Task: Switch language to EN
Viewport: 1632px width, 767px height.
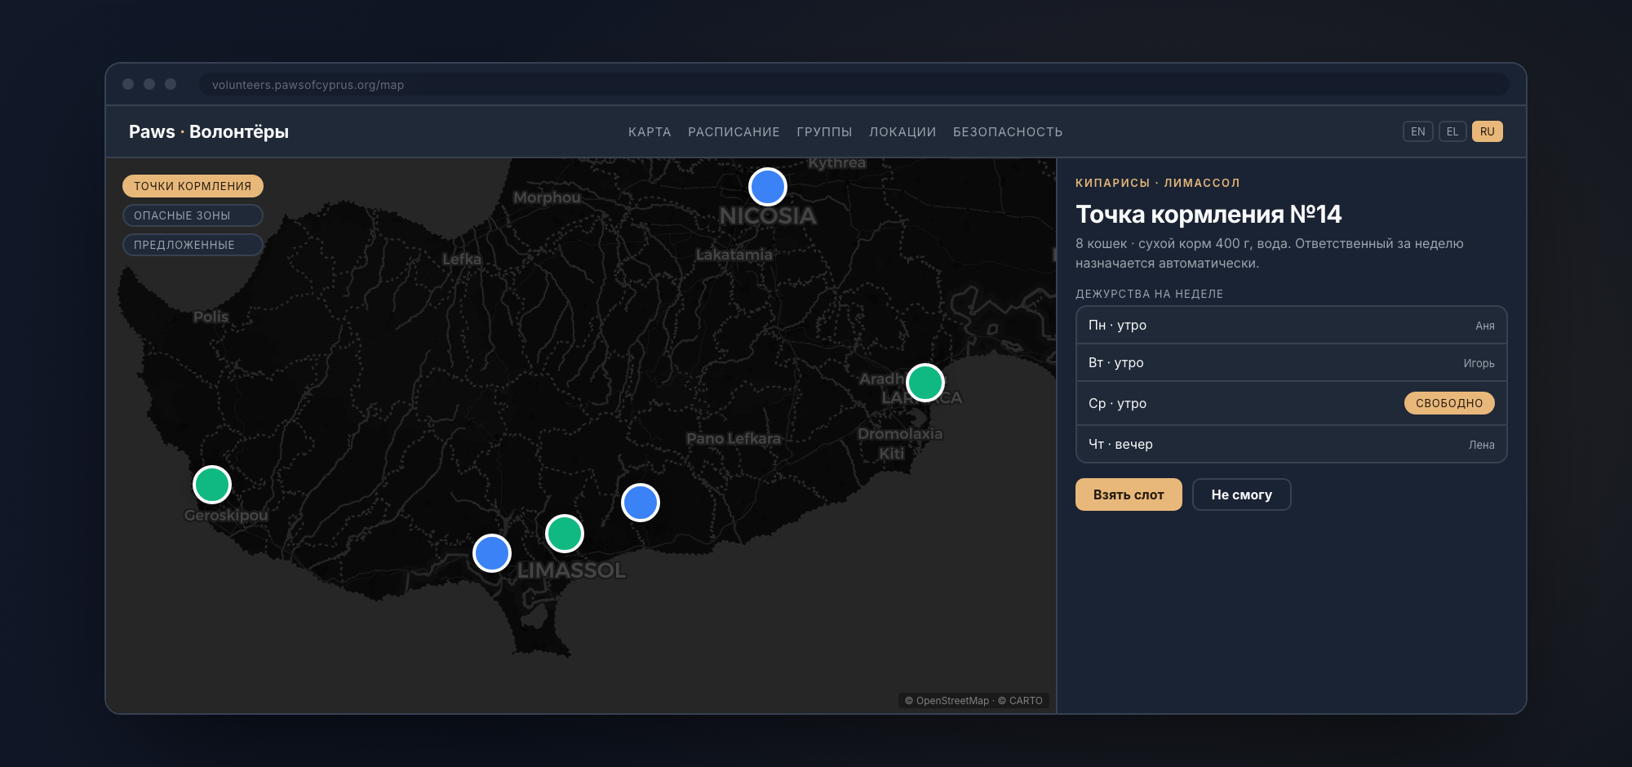Action: pyautogui.click(x=1418, y=131)
